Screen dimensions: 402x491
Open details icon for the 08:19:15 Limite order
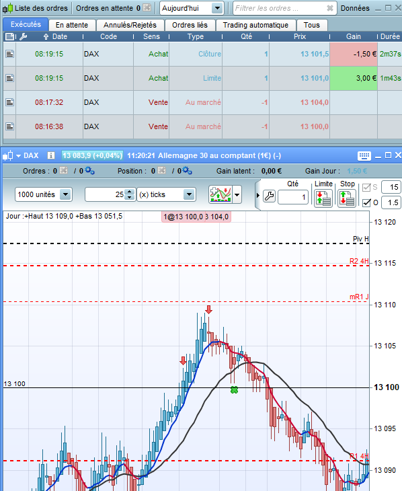tap(9, 78)
